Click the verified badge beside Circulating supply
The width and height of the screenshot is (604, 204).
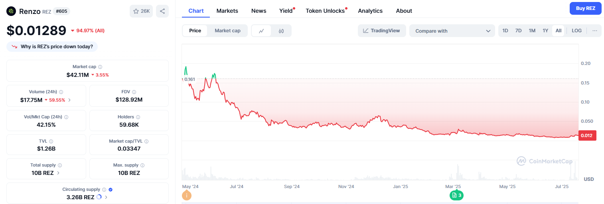click(111, 190)
